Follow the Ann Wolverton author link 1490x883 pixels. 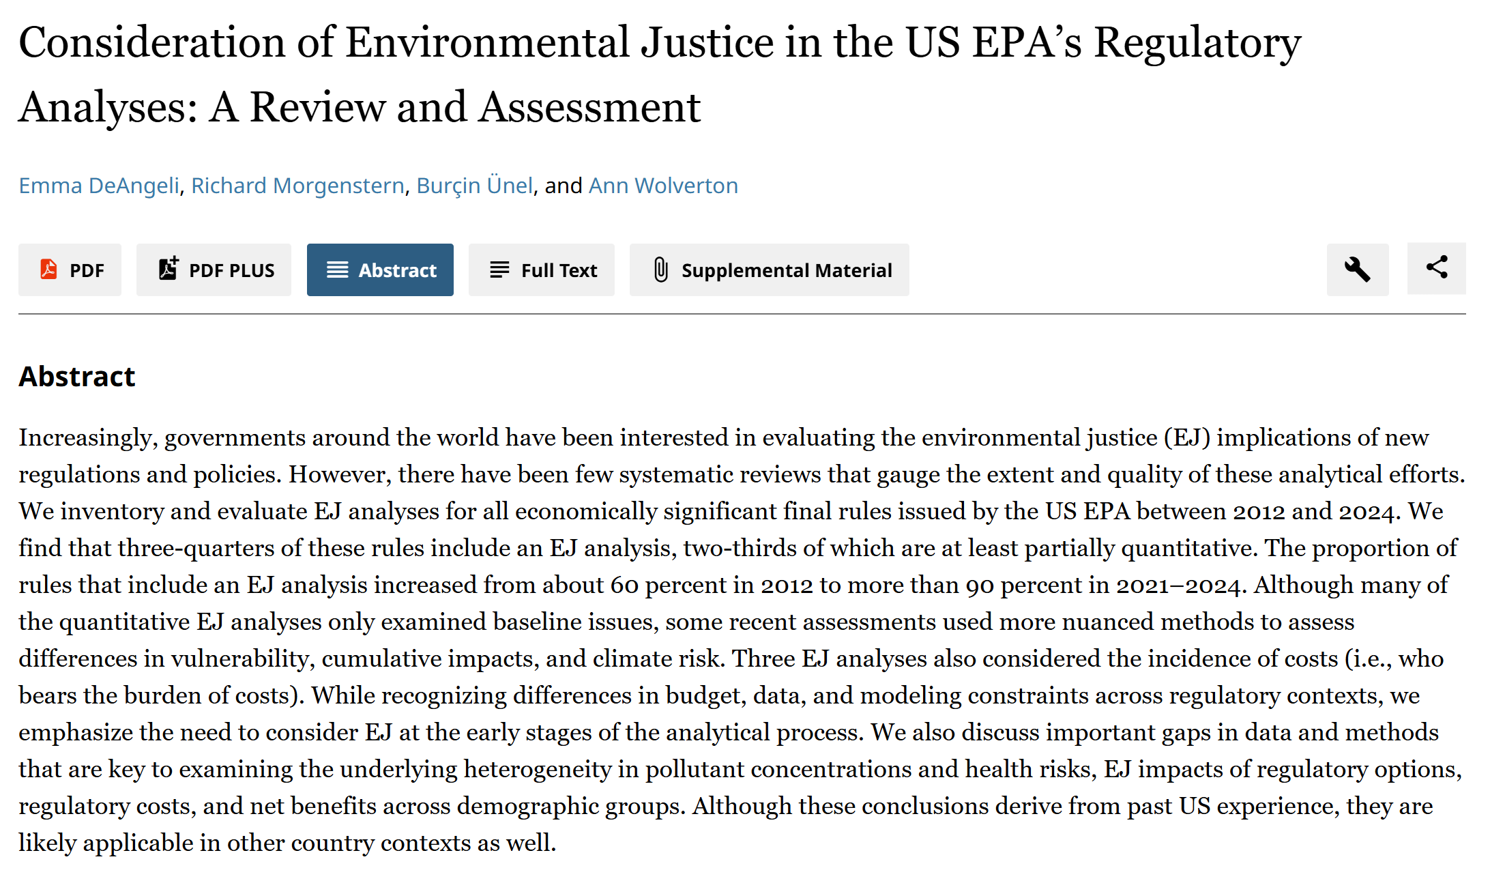pos(663,186)
